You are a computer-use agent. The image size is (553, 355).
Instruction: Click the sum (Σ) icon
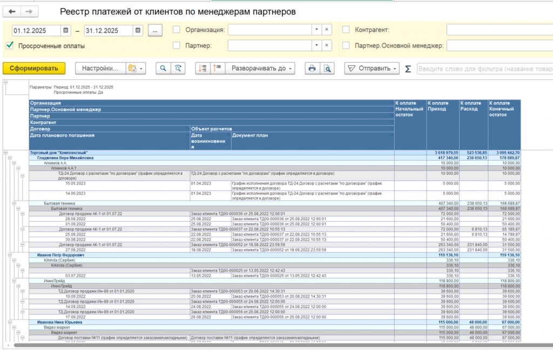[408, 69]
